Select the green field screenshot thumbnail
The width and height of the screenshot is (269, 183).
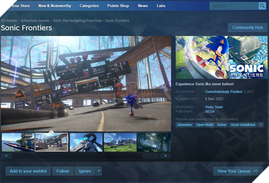[x=120, y=142]
